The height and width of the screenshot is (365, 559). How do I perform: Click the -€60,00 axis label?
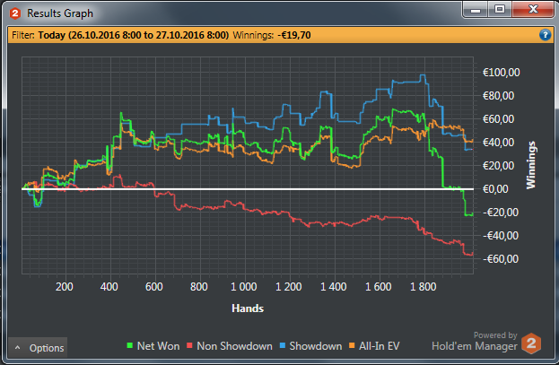click(501, 259)
